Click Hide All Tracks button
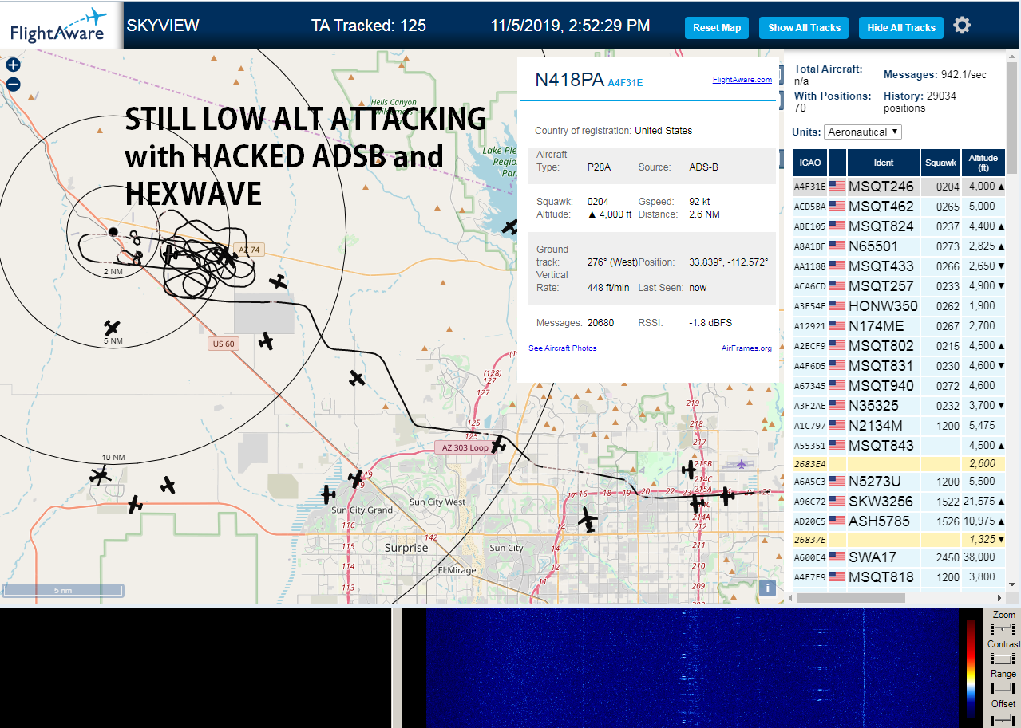1021x728 pixels. point(901,27)
